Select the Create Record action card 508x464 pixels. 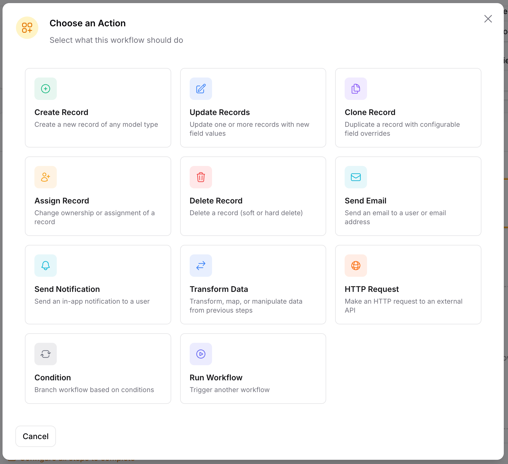(98, 108)
